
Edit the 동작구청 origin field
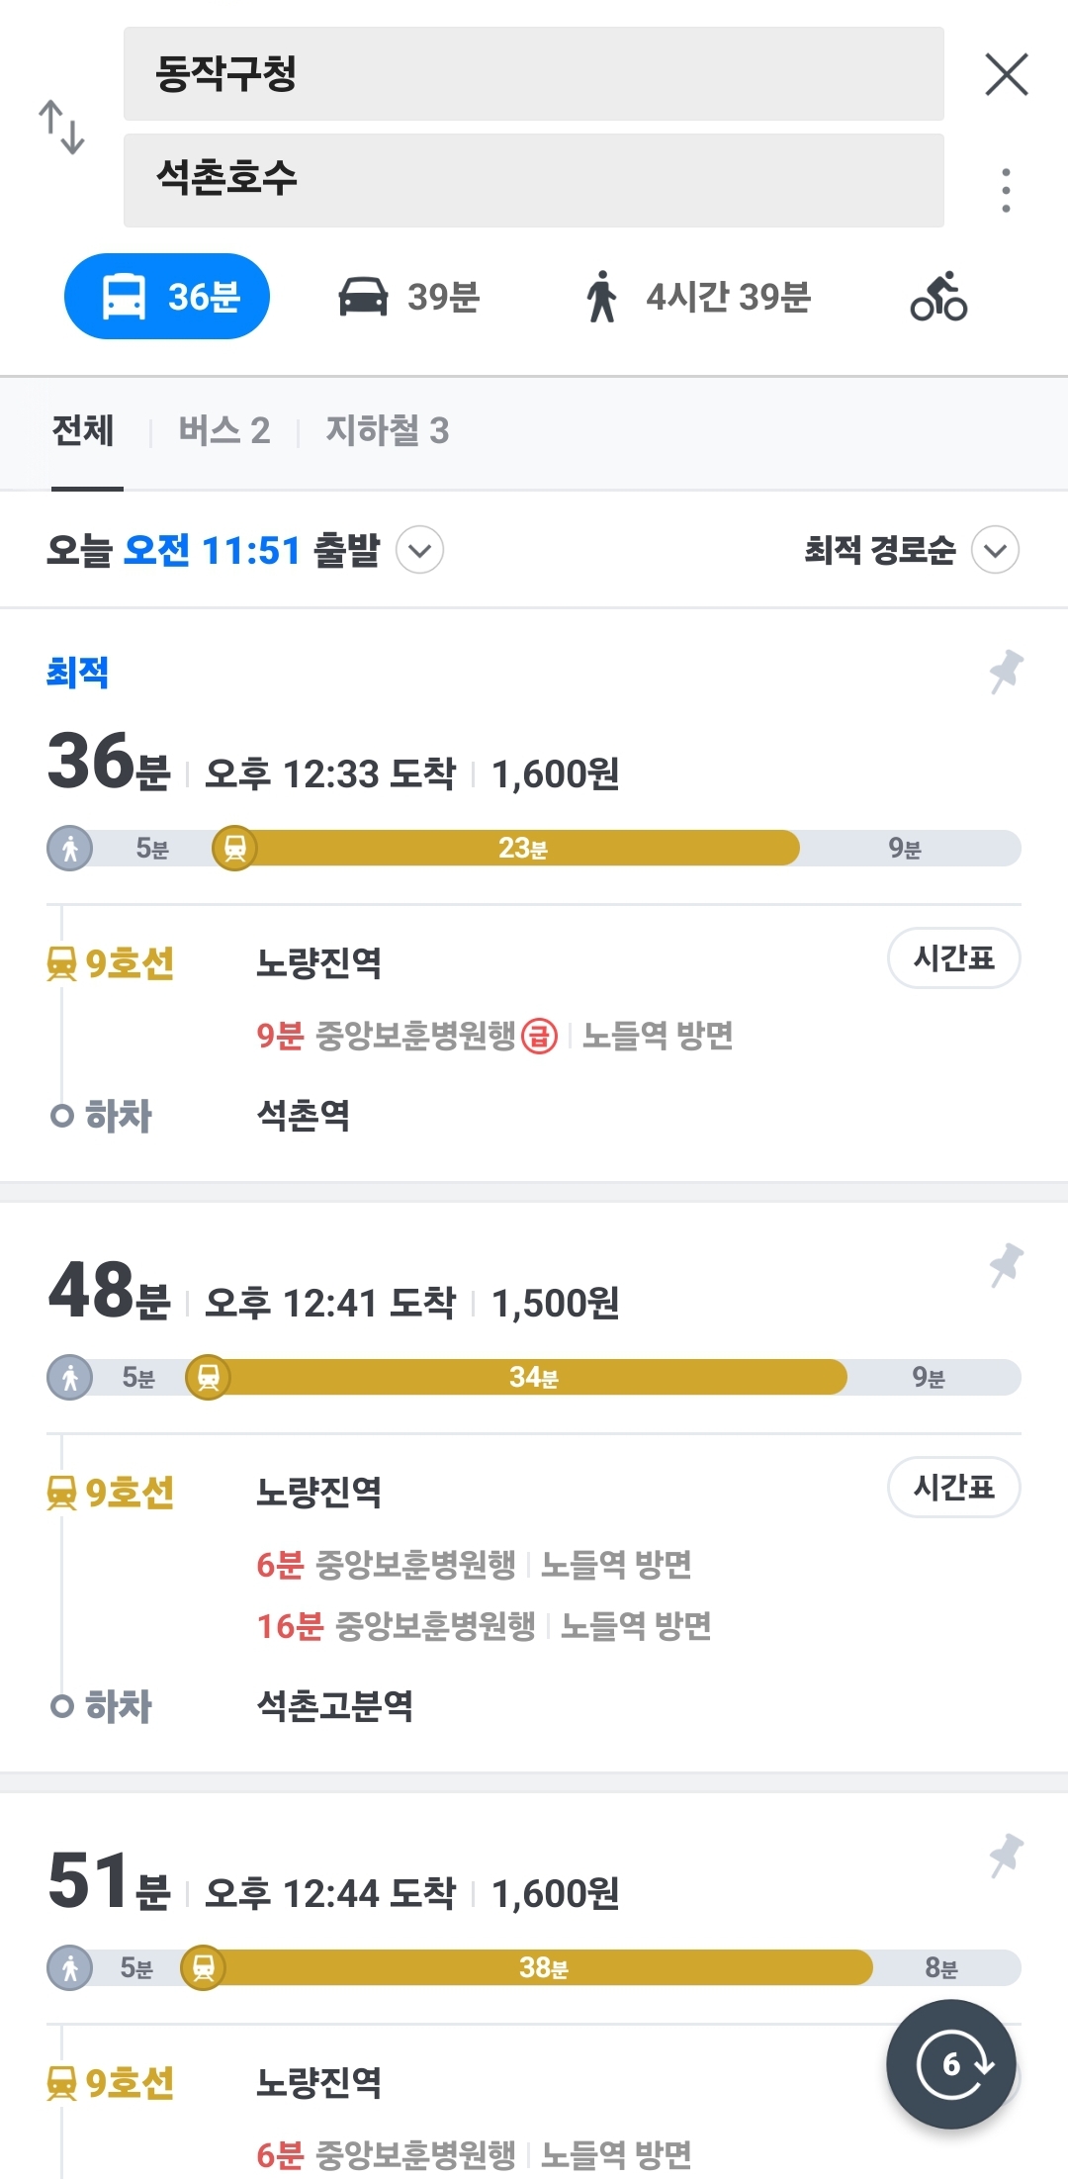pyautogui.click(x=533, y=74)
